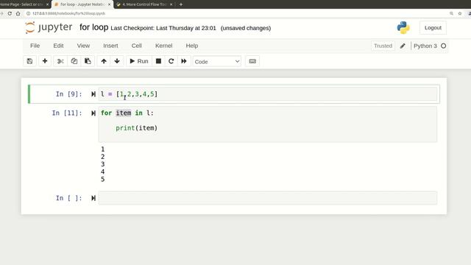Close the for loop Jupyter tab
The image size is (471, 265).
coord(109,4)
